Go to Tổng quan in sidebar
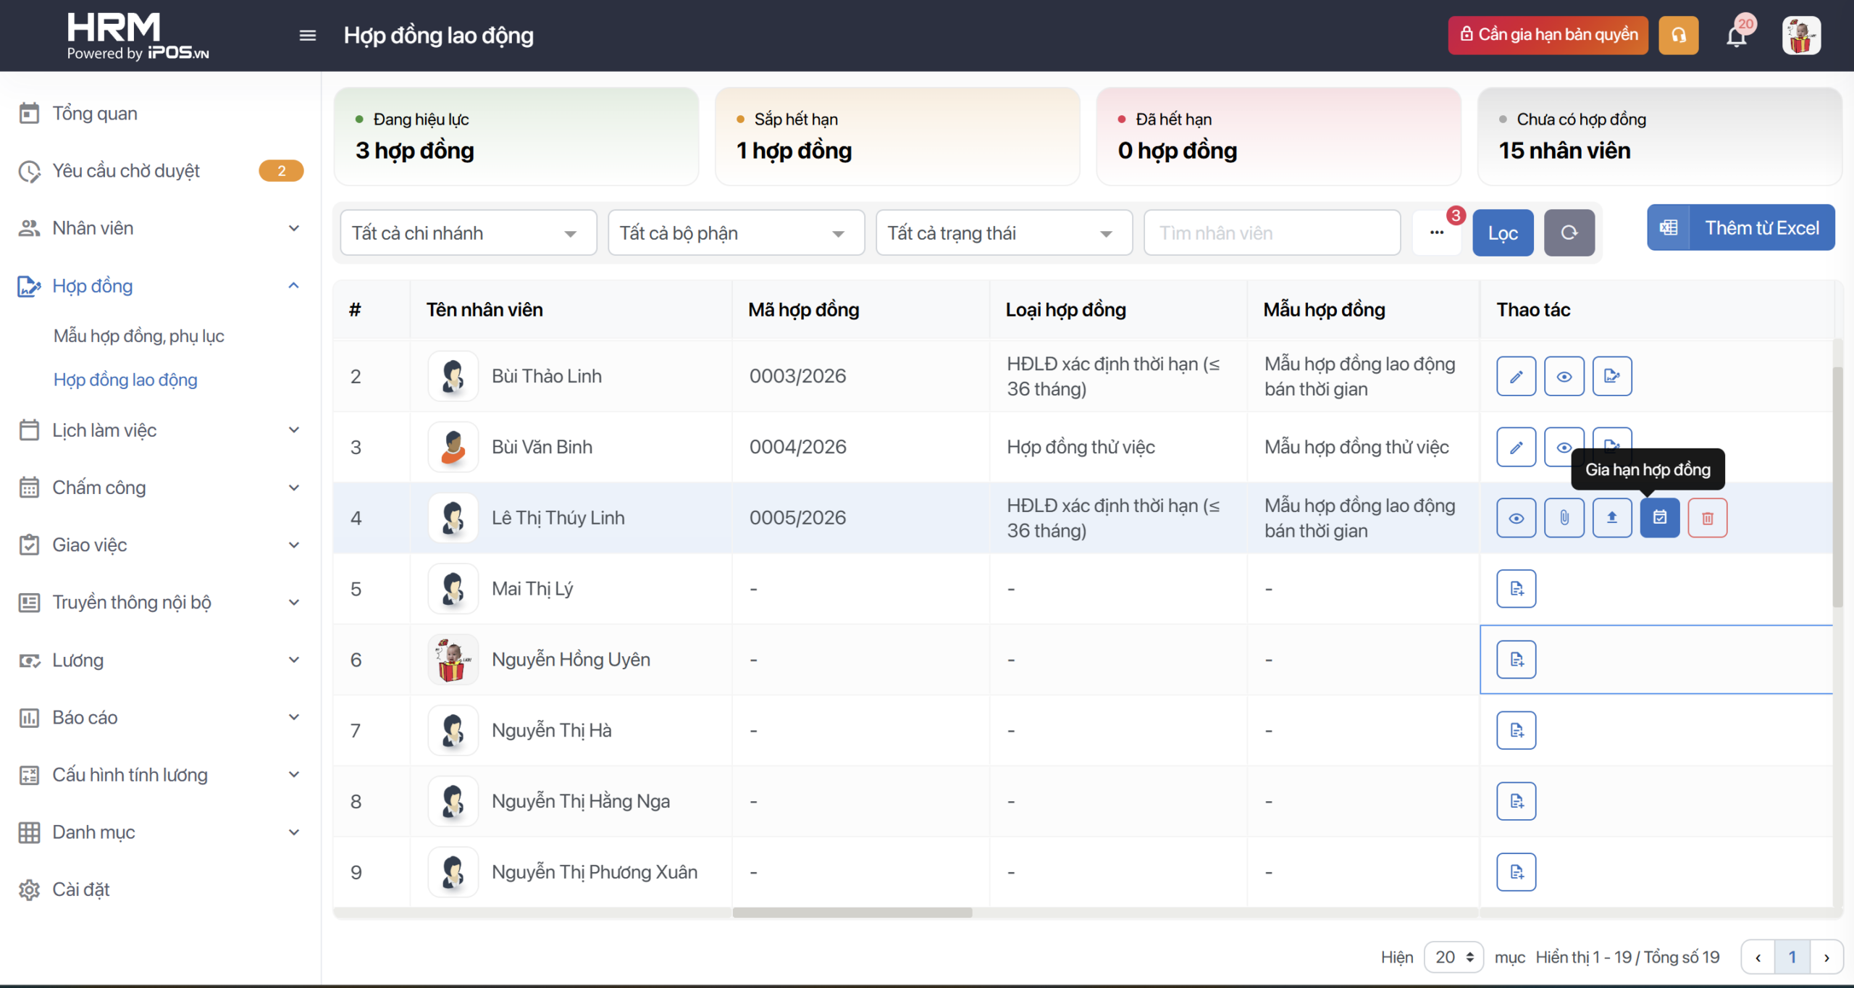Viewport: 1854px width, 988px height. [94, 114]
